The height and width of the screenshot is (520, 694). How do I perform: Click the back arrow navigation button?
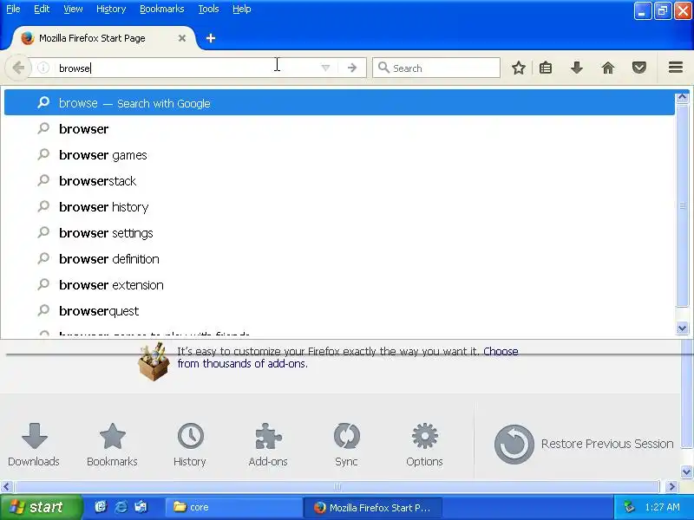point(18,68)
